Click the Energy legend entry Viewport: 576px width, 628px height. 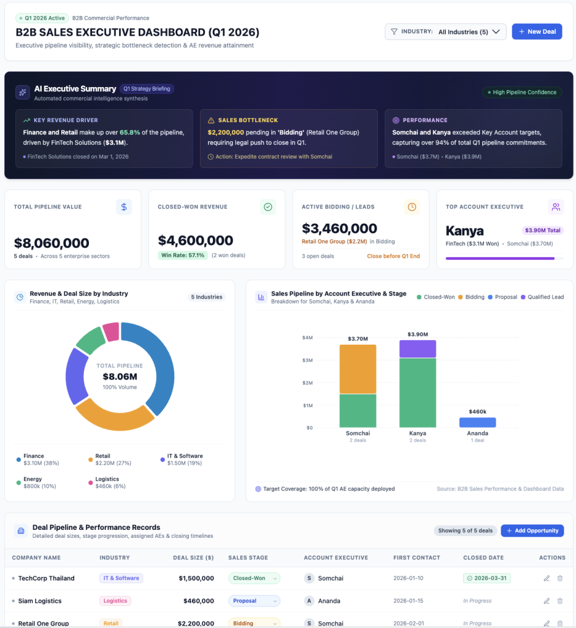tap(36, 483)
